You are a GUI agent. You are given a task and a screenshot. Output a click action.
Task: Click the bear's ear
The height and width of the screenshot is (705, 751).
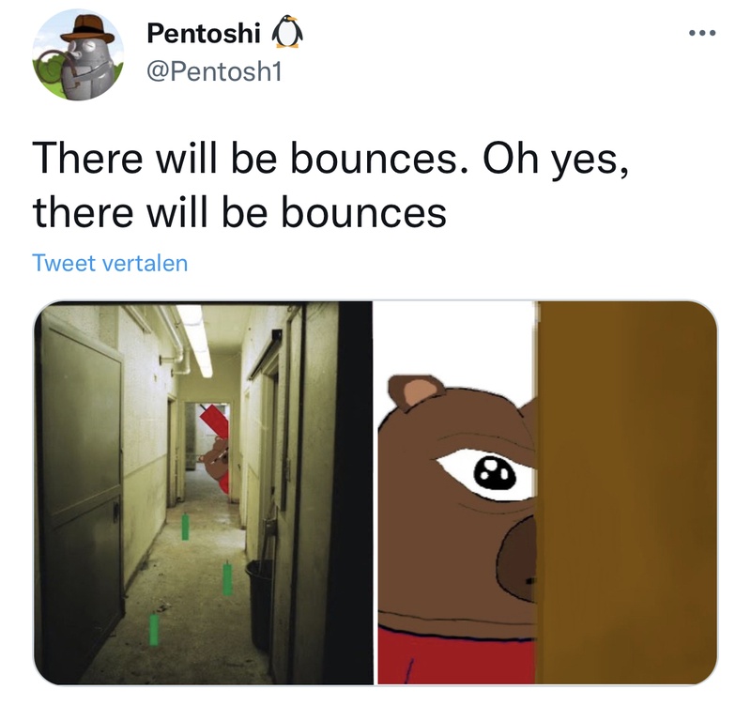414,392
